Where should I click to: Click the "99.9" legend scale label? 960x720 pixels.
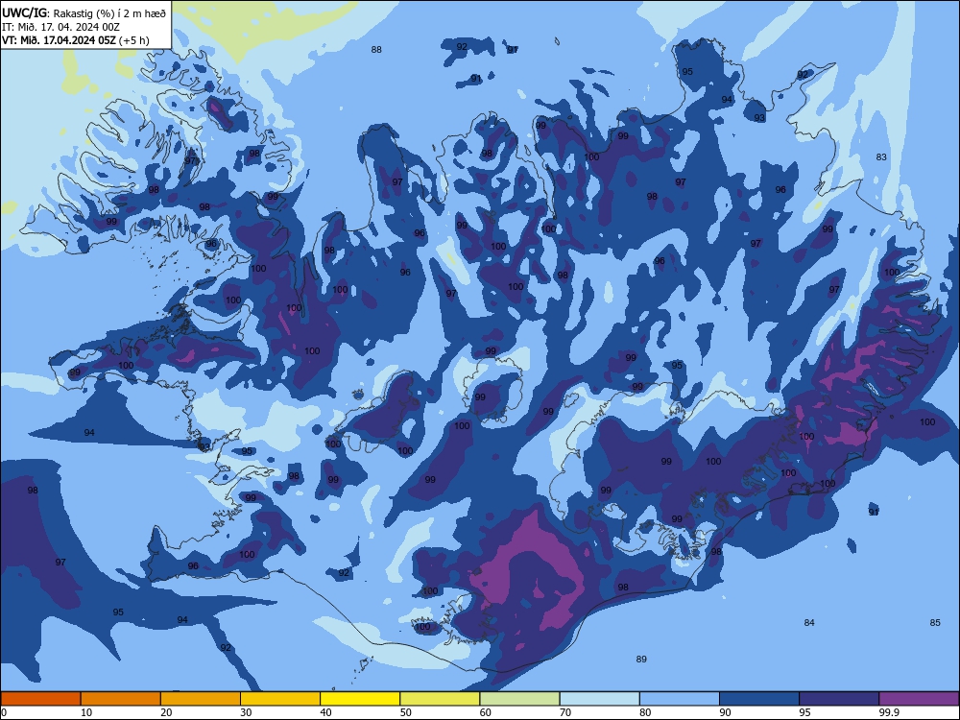[x=890, y=712]
